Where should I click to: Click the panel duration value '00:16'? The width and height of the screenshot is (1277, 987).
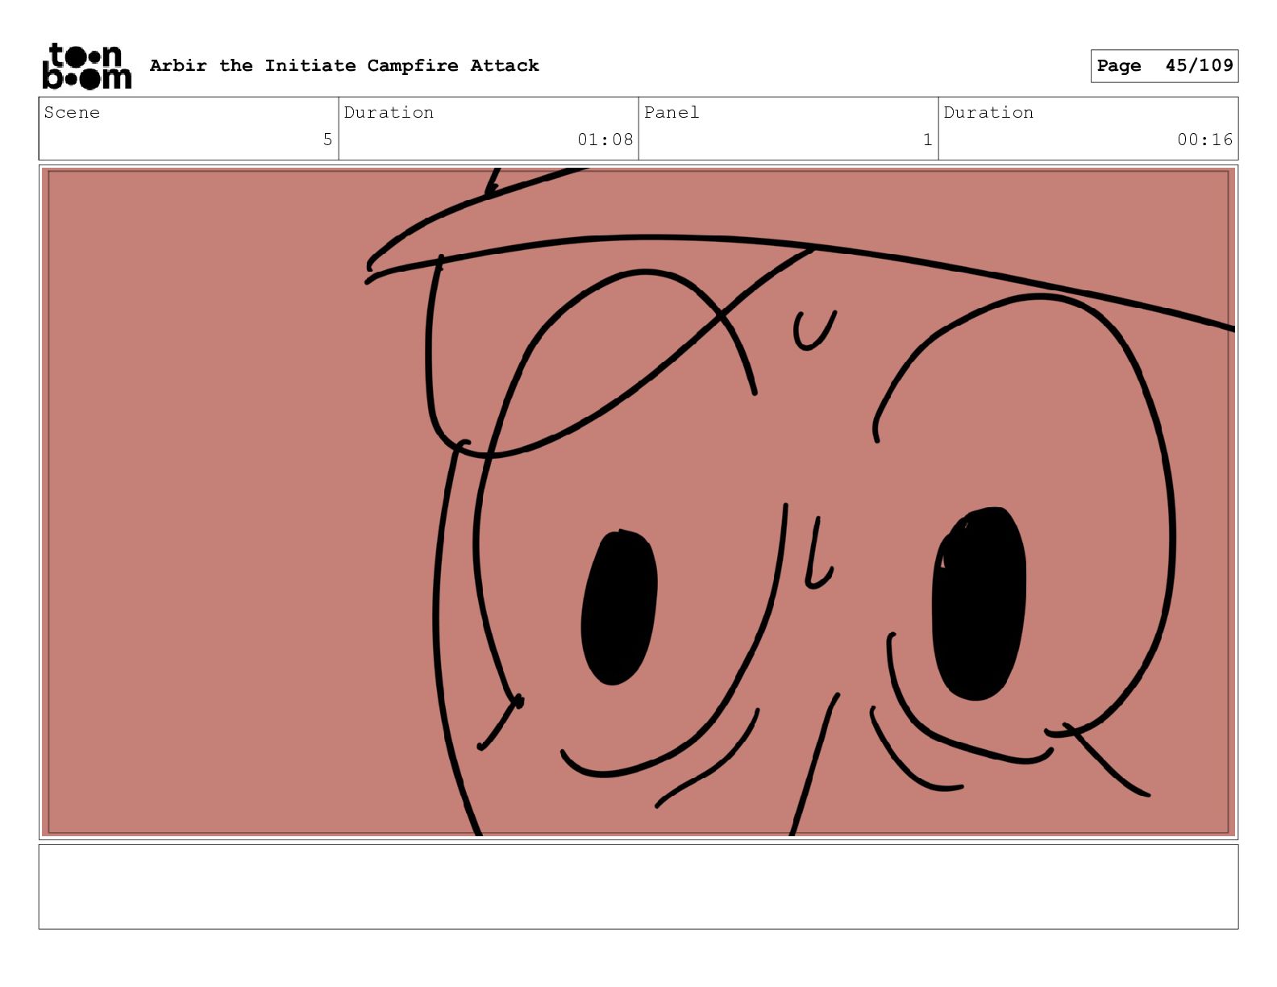tap(1204, 140)
